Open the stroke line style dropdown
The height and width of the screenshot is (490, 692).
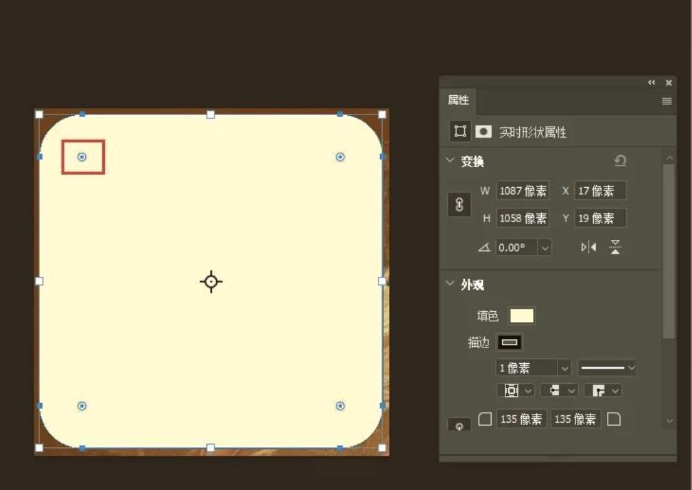(607, 368)
